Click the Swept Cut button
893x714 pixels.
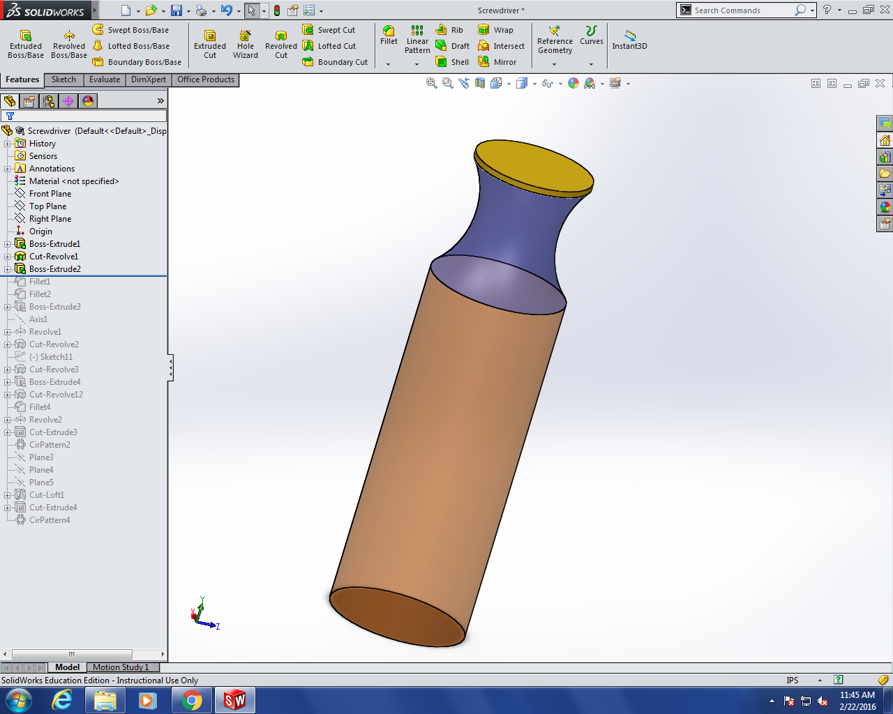pos(329,30)
